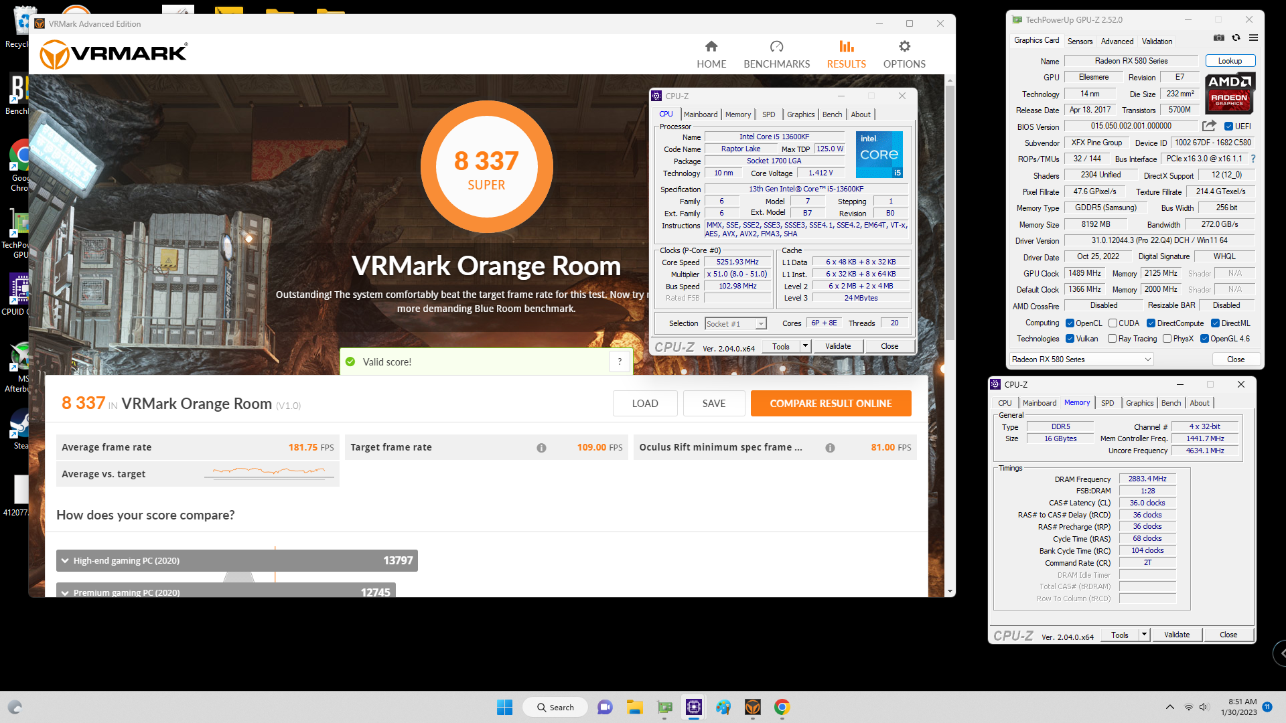
Task: Switch to Sensors tab in GPU-Z
Action: click(x=1080, y=41)
